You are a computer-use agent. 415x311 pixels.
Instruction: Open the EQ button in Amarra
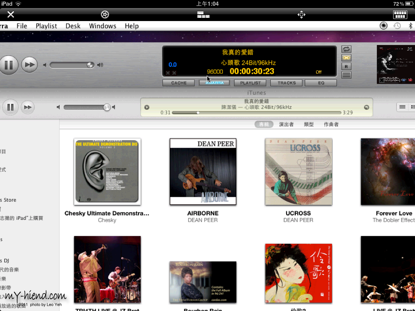321,83
